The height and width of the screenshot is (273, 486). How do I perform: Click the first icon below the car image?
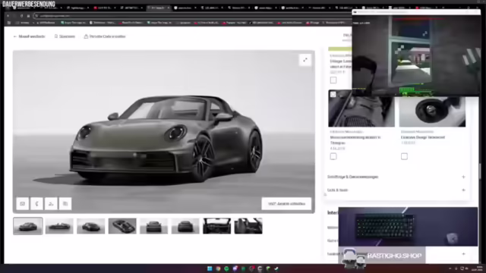click(x=23, y=204)
